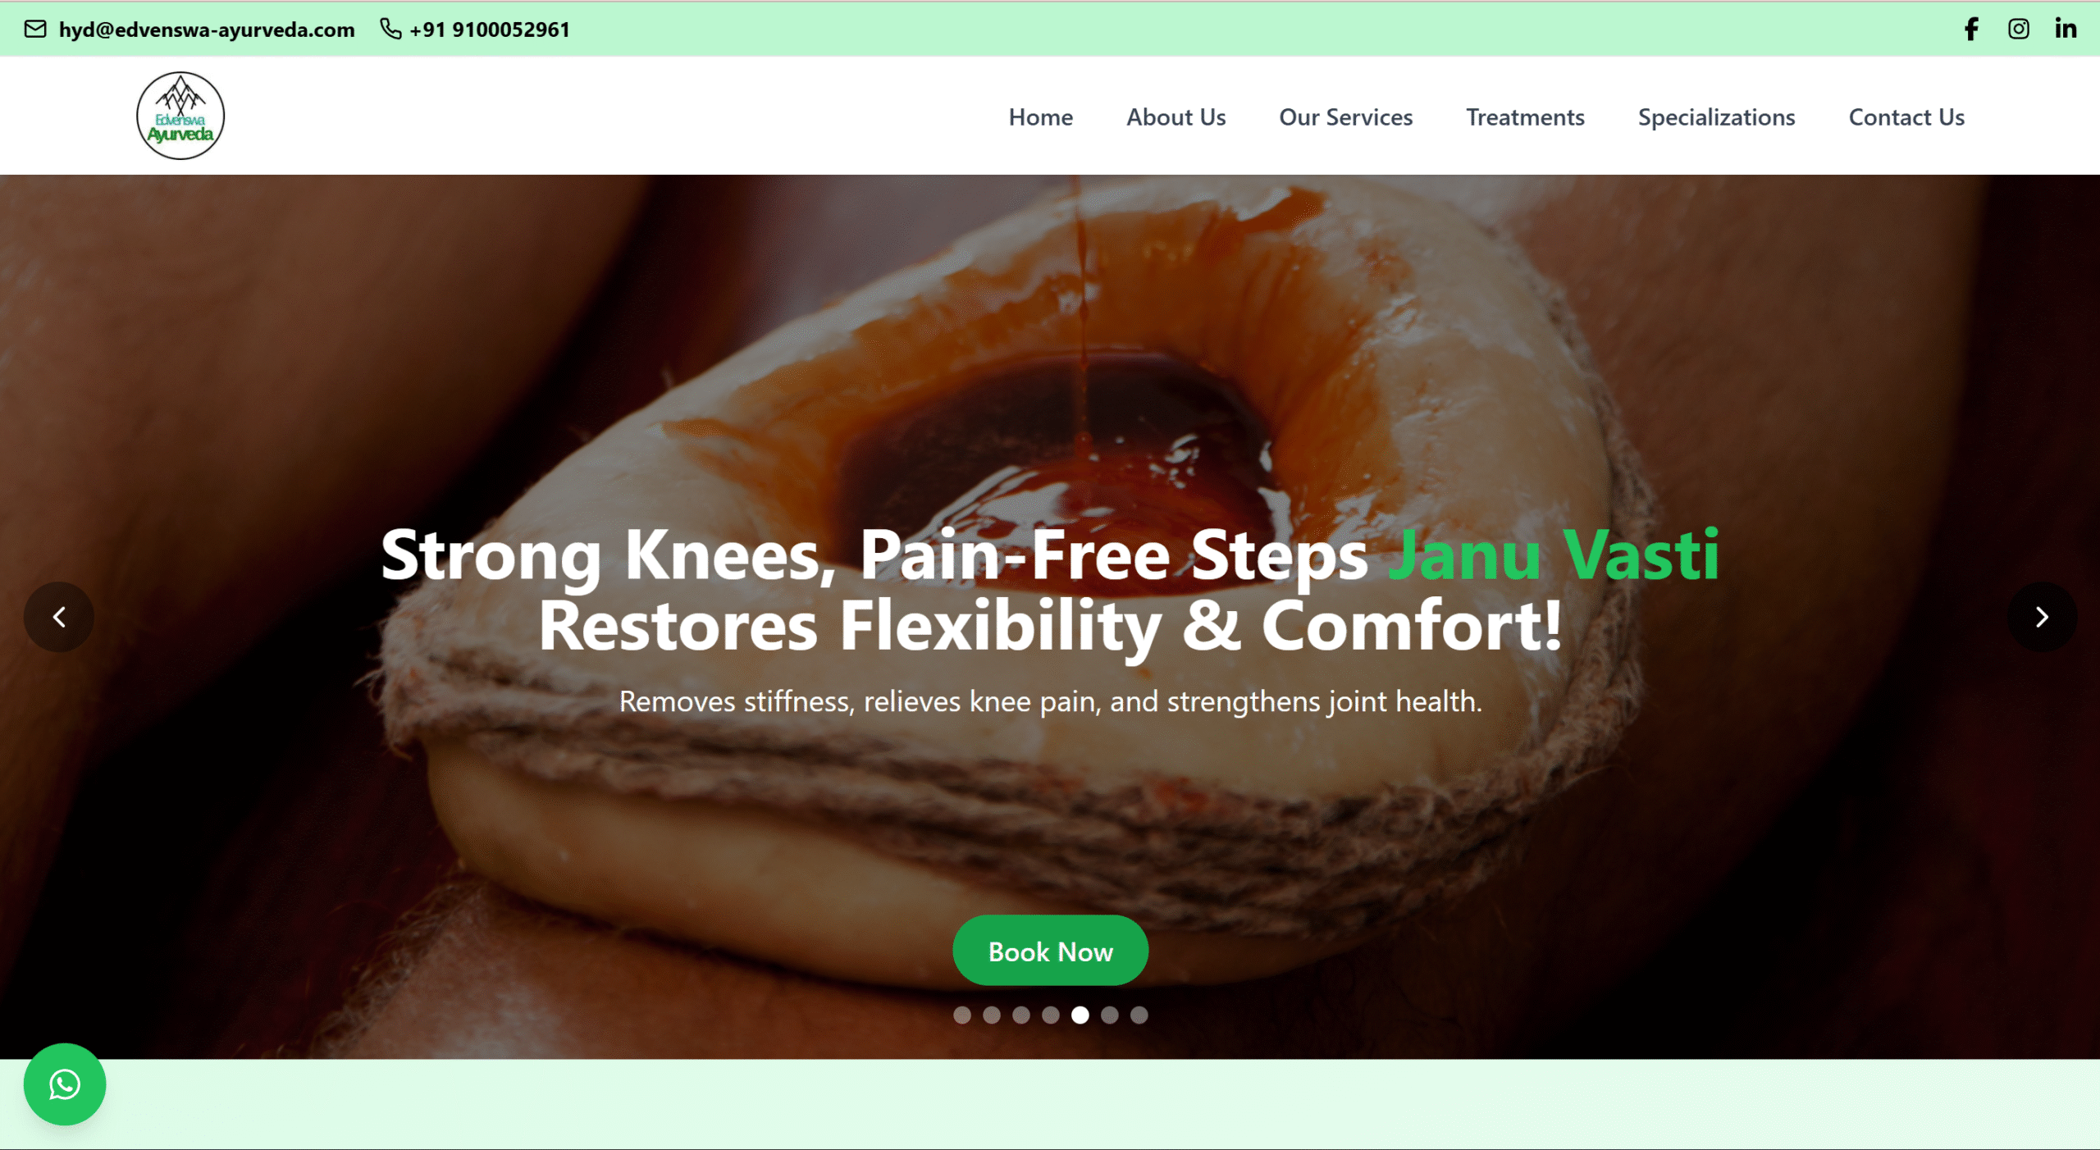This screenshot has height=1150, width=2100.
Task: Select the last carousel dot
Action: pyautogui.click(x=1139, y=1015)
